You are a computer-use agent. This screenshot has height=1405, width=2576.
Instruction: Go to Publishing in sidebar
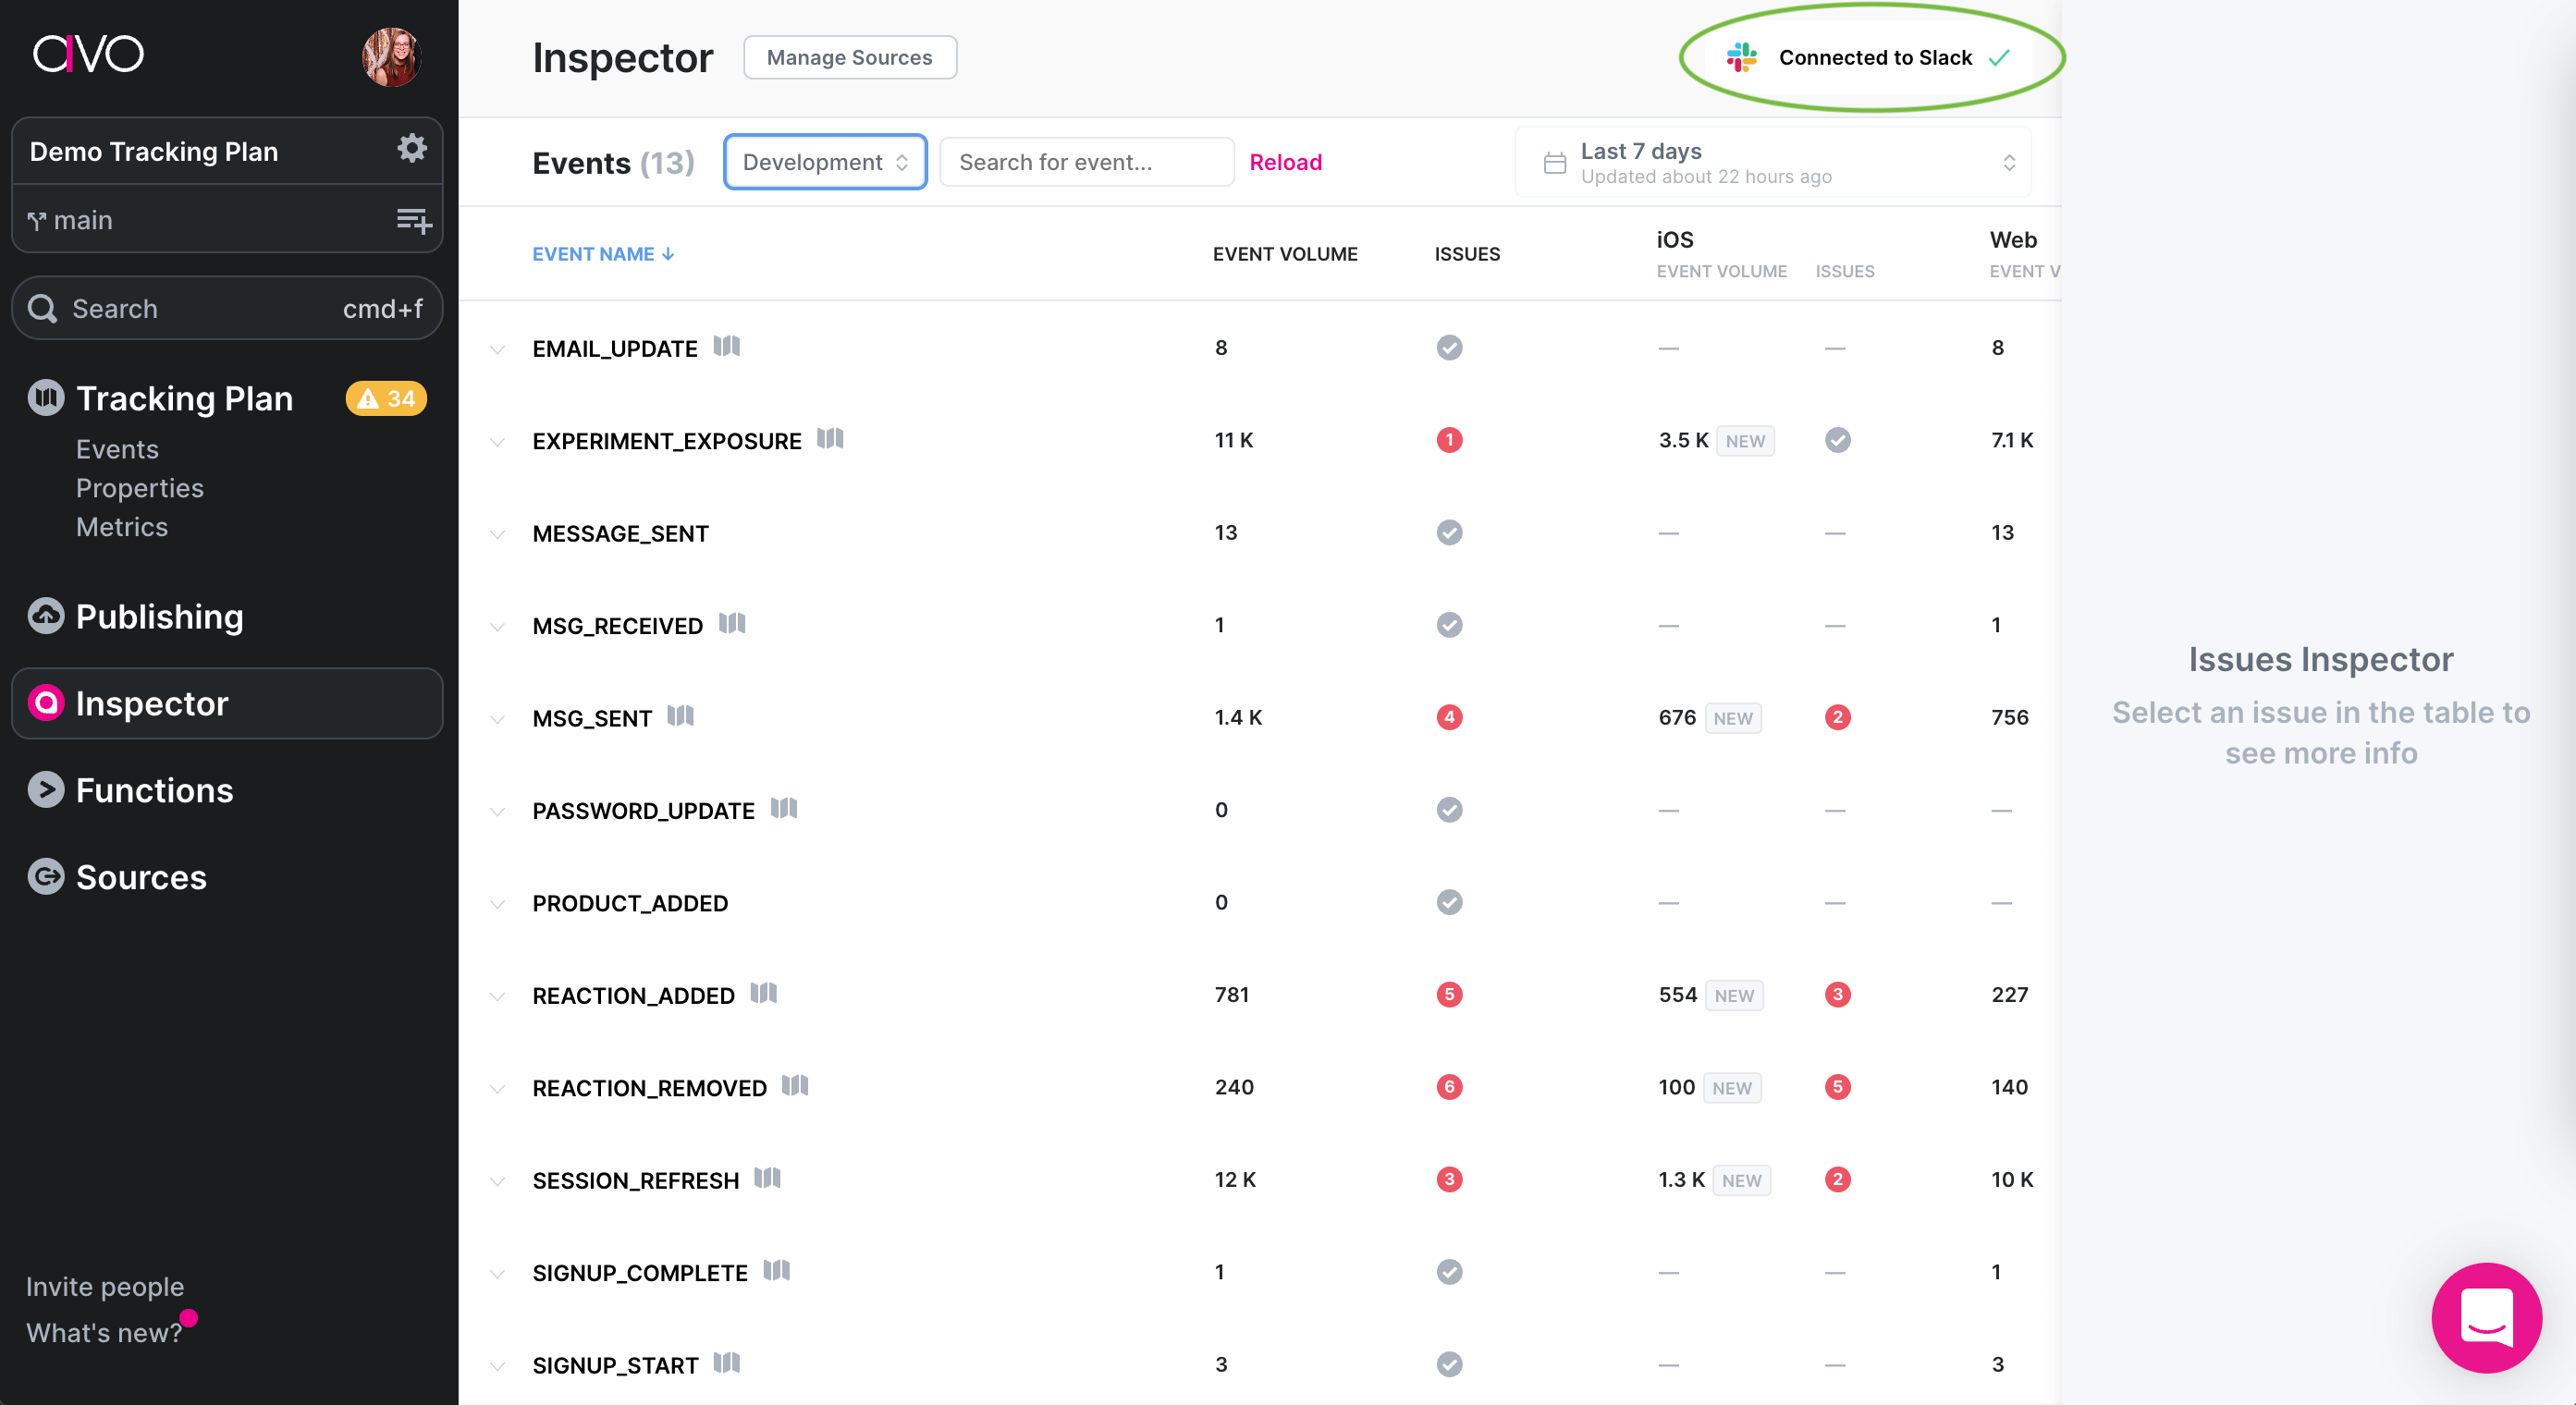159,616
